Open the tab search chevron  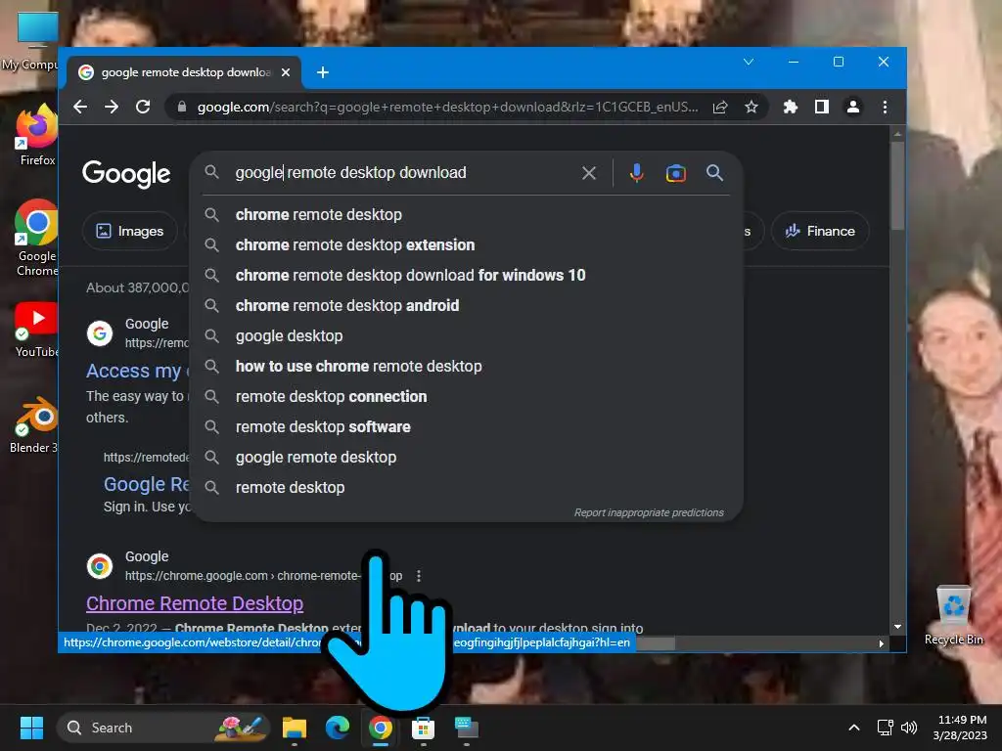point(749,62)
